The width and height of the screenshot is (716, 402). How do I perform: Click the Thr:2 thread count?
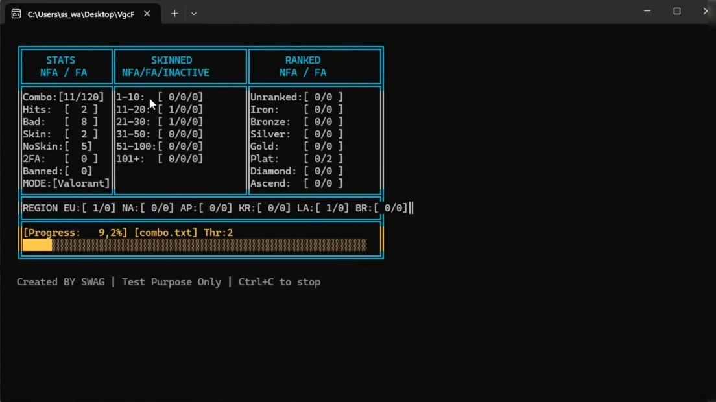coord(219,233)
